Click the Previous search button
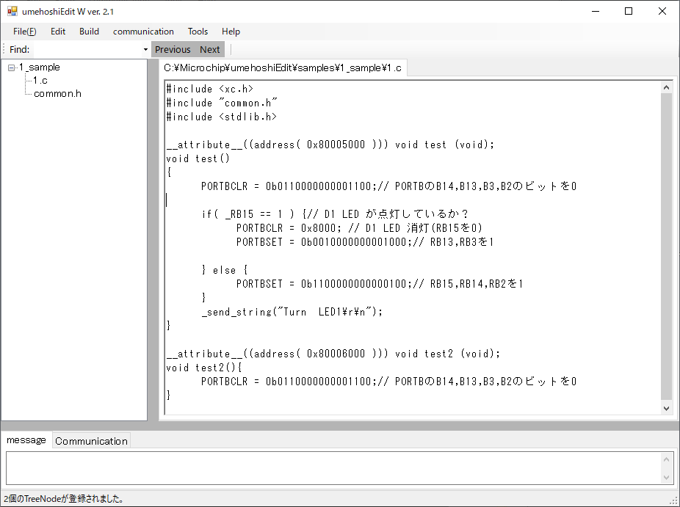The height and width of the screenshot is (507, 680). [x=173, y=50]
